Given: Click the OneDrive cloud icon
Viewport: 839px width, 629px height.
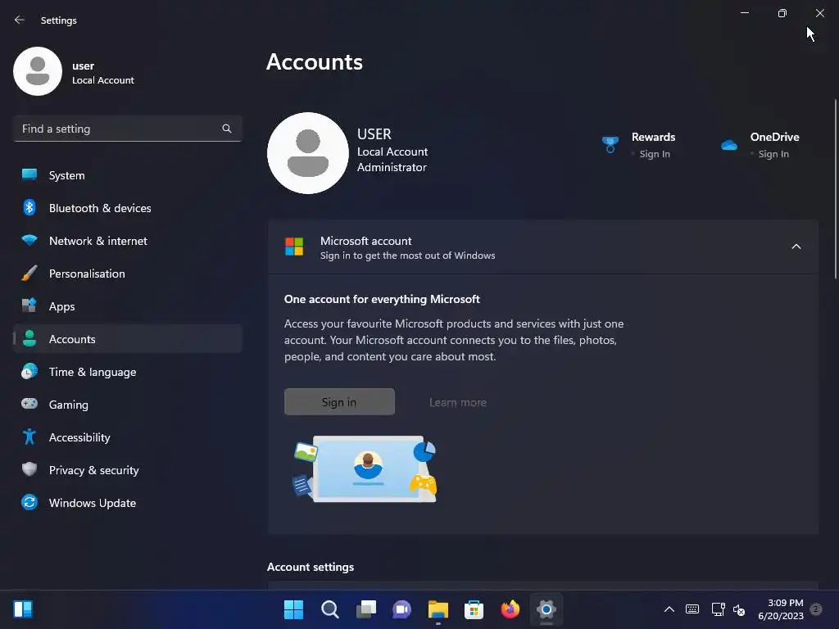Looking at the screenshot, I should [728, 145].
